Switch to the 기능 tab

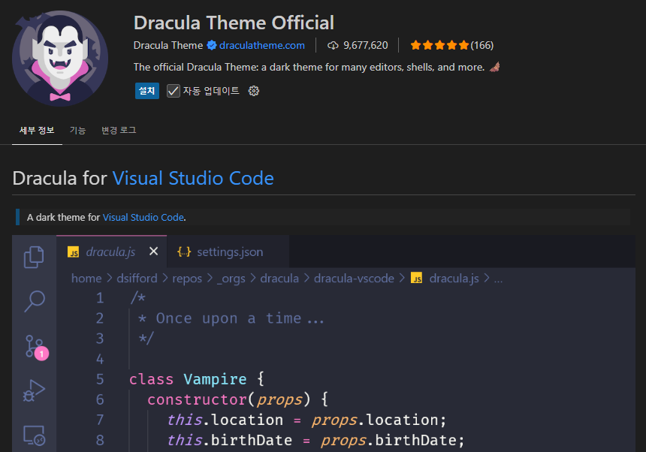pos(77,131)
